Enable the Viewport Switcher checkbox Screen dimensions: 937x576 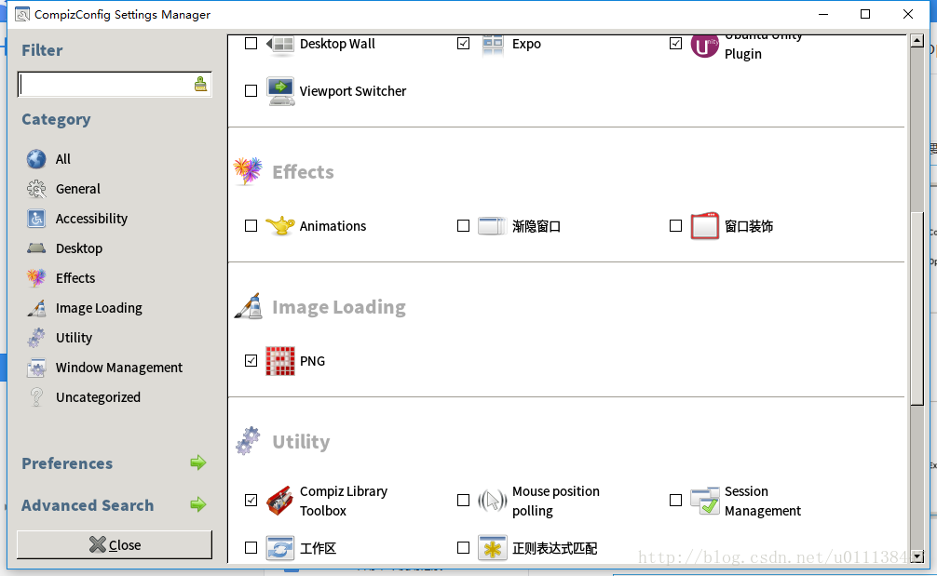(x=251, y=91)
